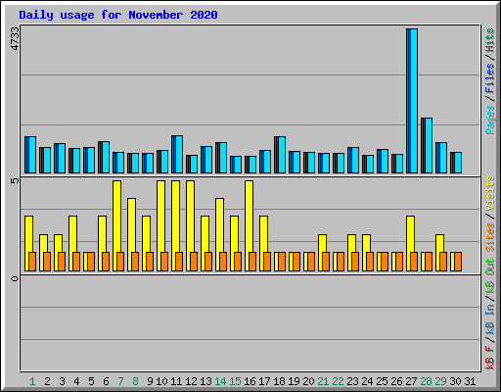
Task: Click the yellow visits bar for day 27
Action: 410,233
